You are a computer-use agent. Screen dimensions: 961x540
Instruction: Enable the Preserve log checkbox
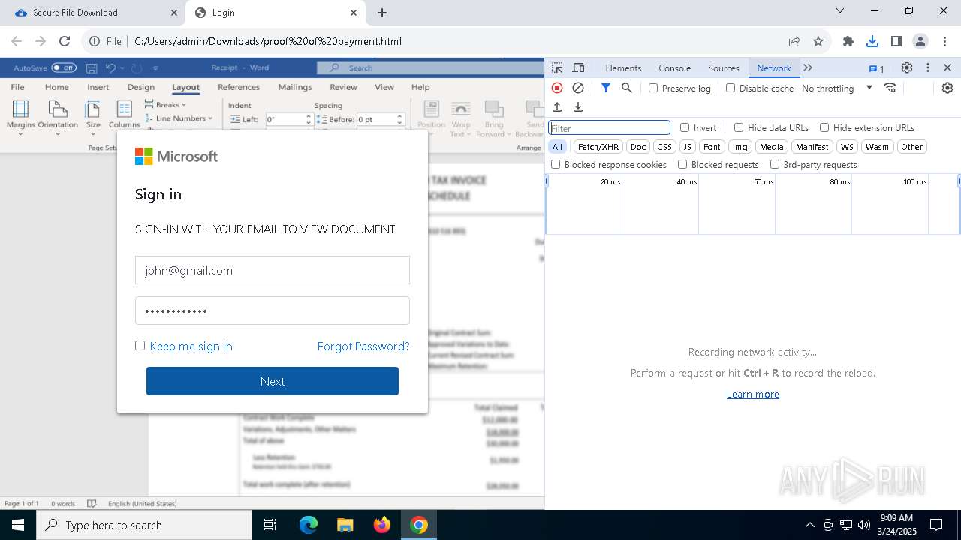pyautogui.click(x=653, y=88)
